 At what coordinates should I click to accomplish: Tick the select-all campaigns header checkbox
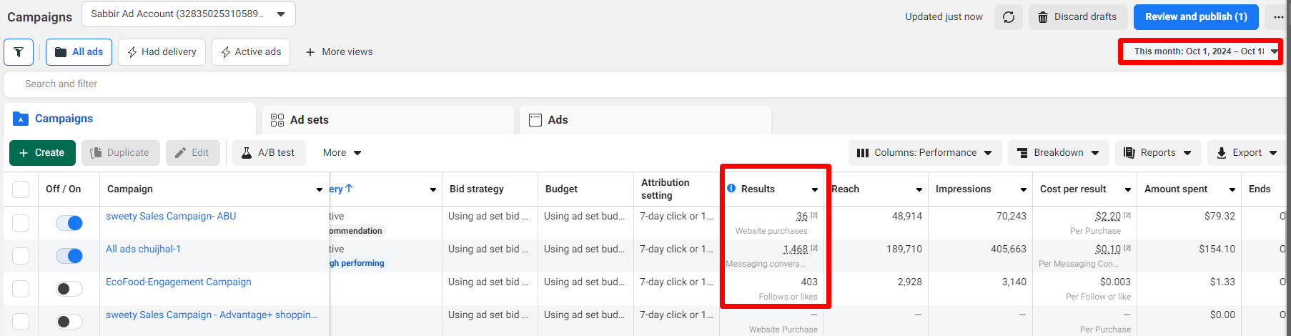click(x=21, y=189)
